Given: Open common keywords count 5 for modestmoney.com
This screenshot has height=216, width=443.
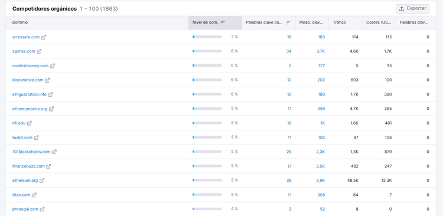Looking at the screenshot, I should pyautogui.click(x=290, y=66).
